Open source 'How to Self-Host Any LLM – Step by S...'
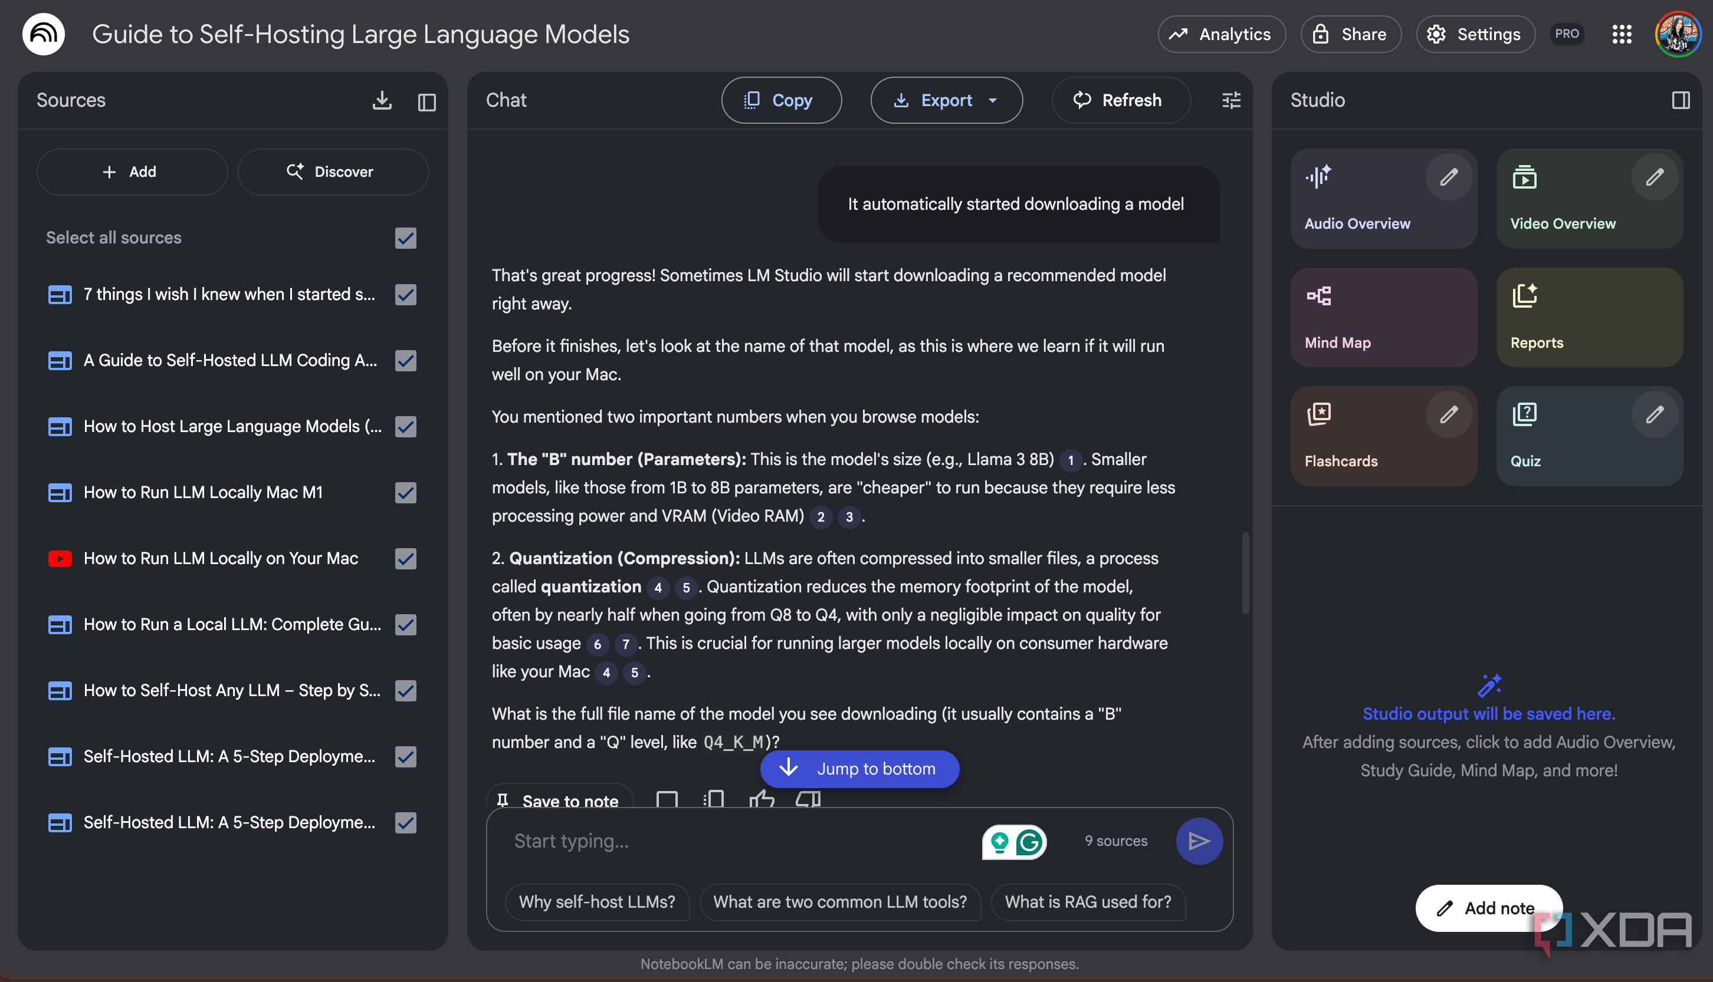Image resolution: width=1713 pixels, height=982 pixels. [x=232, y=691]
